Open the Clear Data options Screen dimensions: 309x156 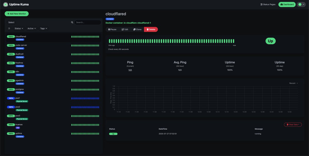[293, 124]
